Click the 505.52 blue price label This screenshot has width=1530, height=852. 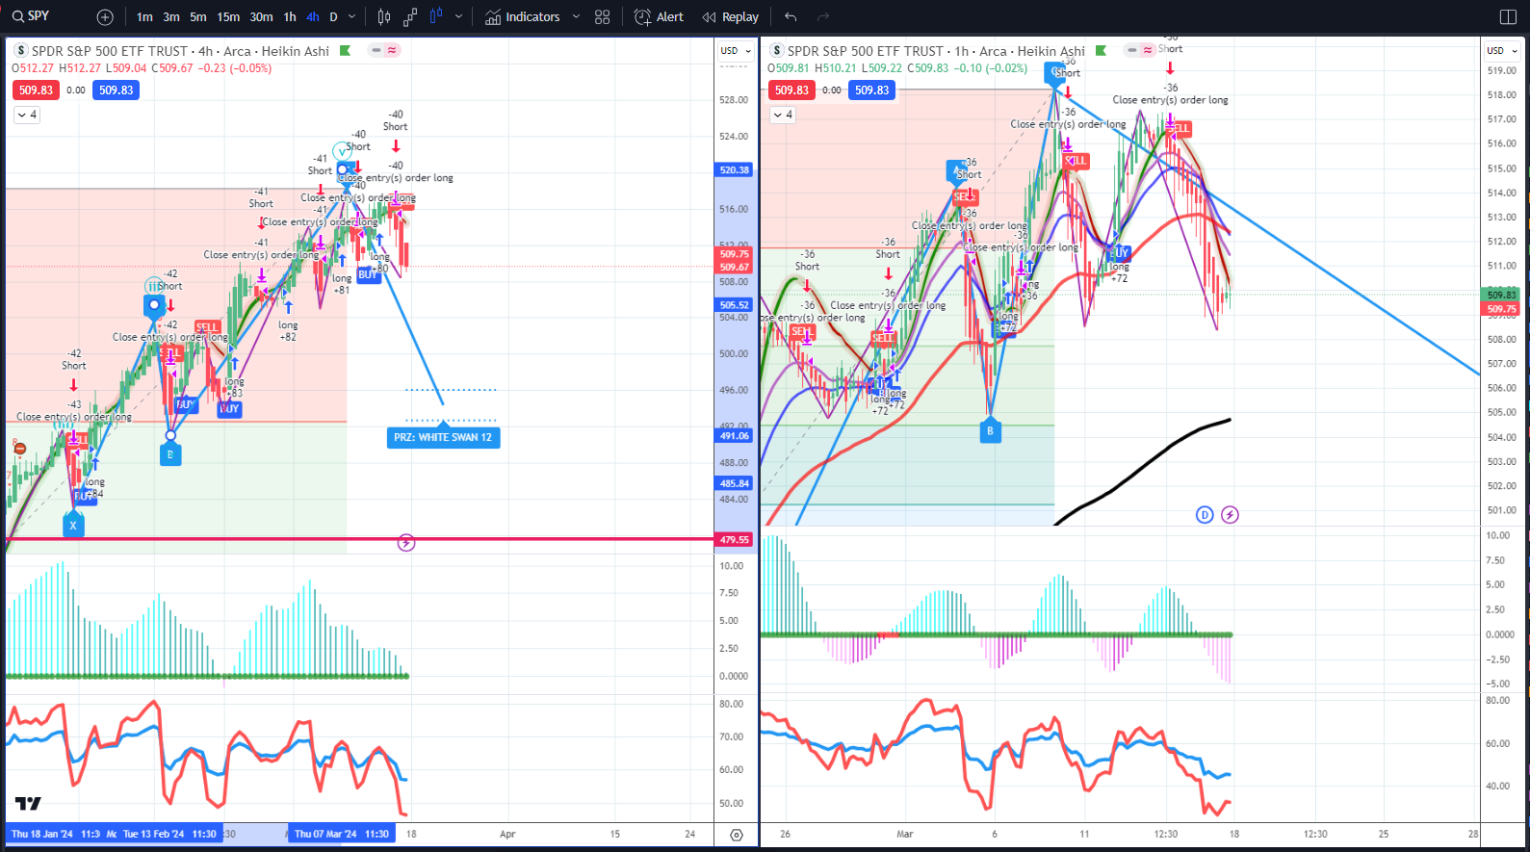point(735,305)
